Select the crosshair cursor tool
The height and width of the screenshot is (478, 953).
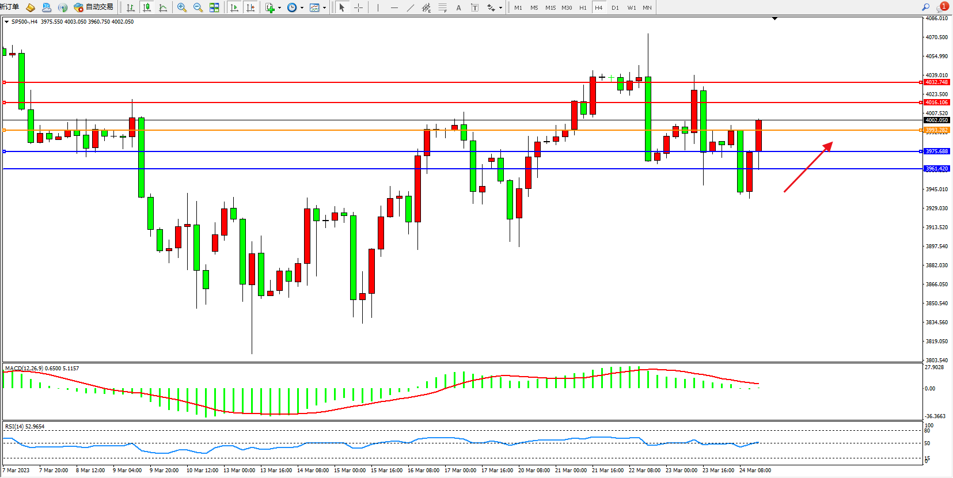[358, 7]
